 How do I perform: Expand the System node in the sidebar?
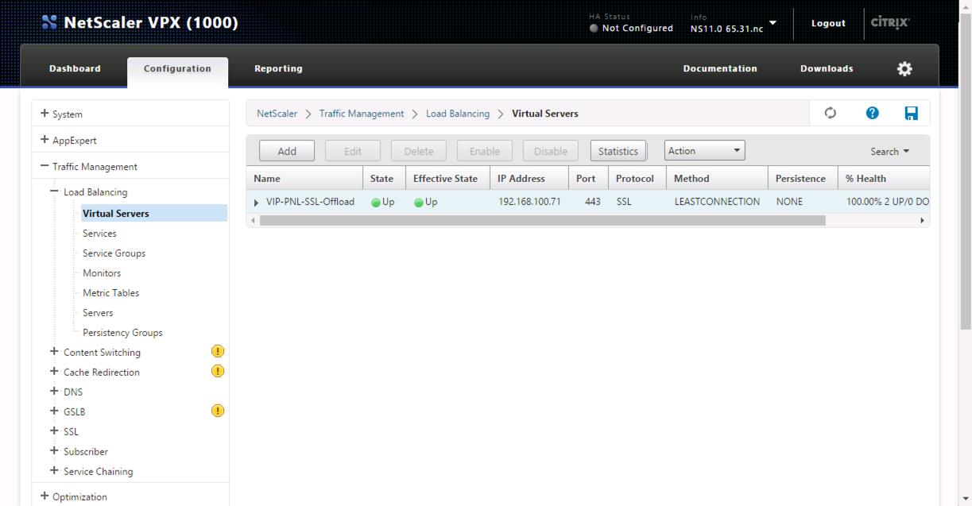point(45,114)
